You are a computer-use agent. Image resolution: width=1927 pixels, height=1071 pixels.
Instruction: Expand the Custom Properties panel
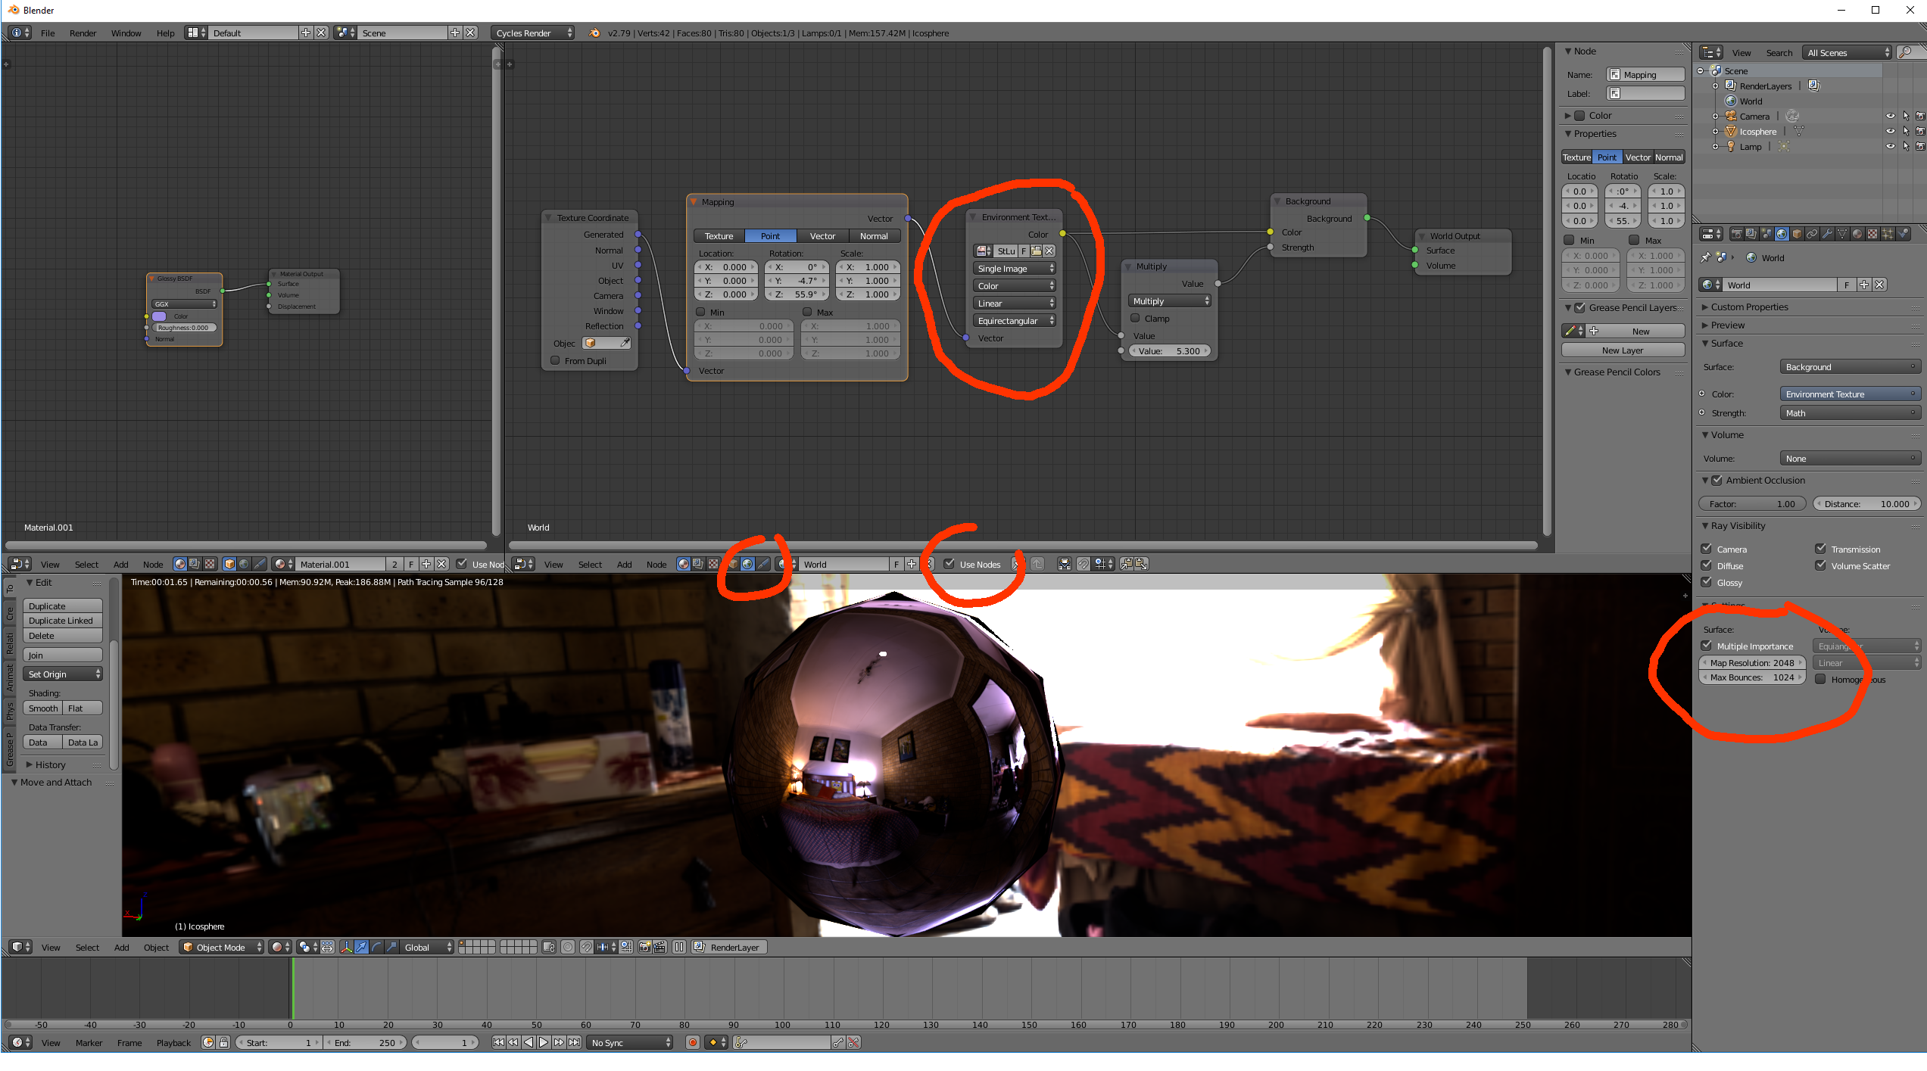1749,307
